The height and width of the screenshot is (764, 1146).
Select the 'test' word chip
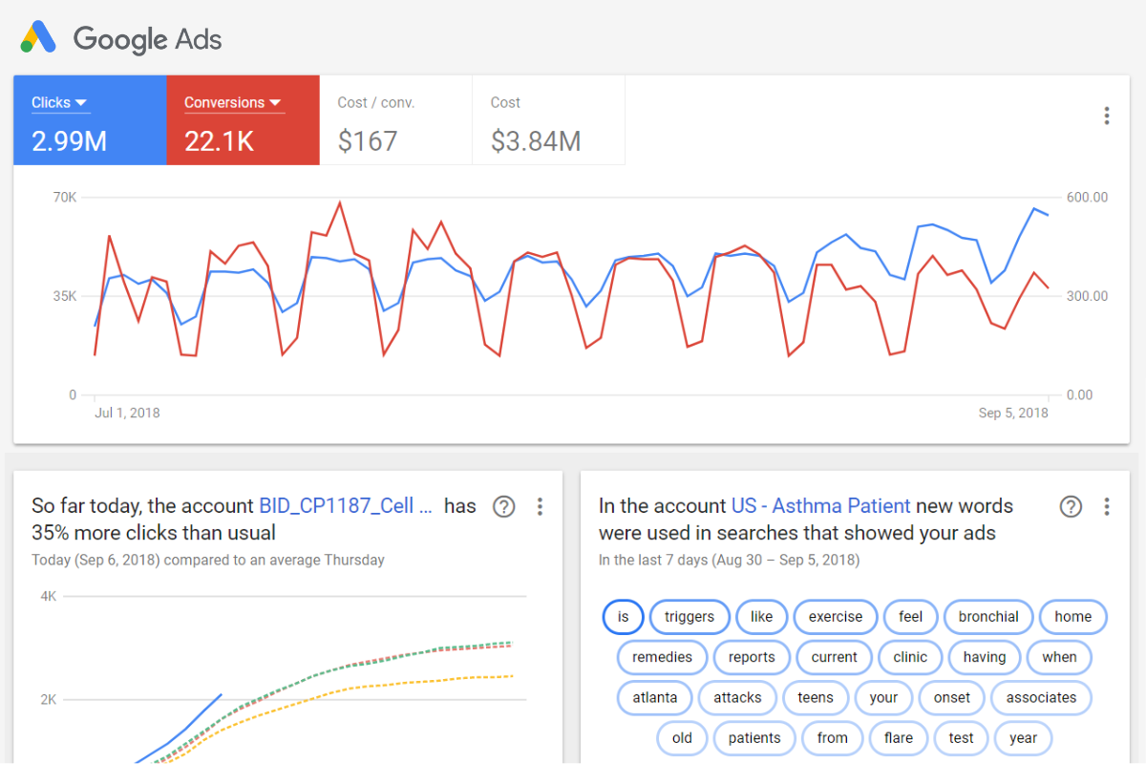click(962, 737)
